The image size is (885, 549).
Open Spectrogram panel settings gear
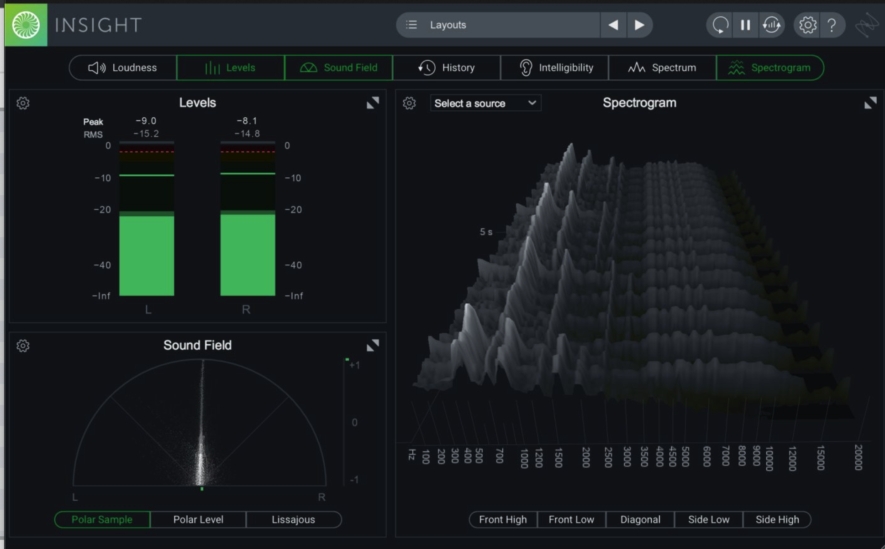pyautogui.click(x=409, y=103)
